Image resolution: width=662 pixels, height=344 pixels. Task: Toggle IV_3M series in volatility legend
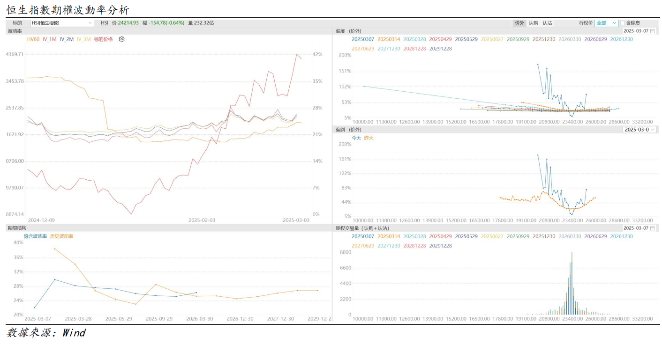coord(84,39)
